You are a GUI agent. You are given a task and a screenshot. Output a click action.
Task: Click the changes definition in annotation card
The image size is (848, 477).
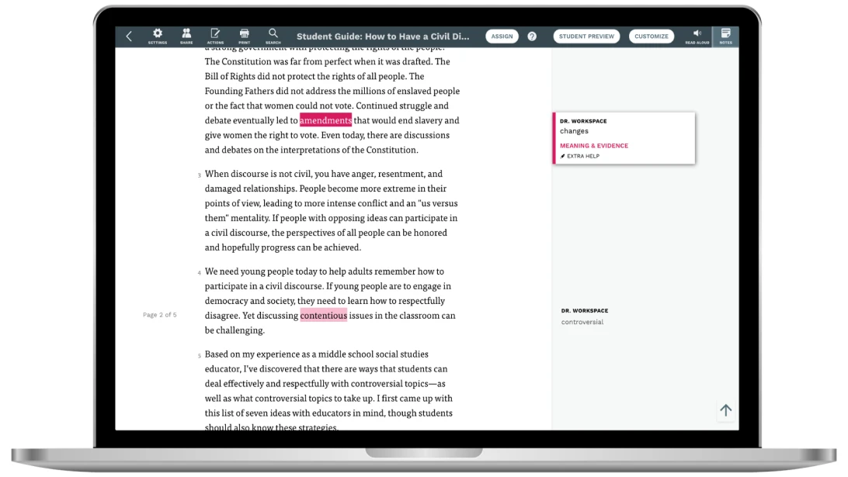click(x=574, y=131)
